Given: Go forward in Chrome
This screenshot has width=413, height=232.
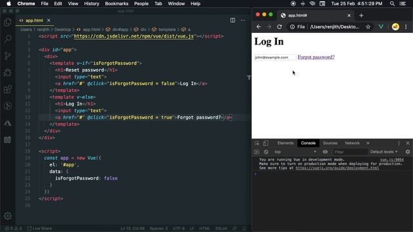Looking at the screenshot, I should tap(269, 27).
